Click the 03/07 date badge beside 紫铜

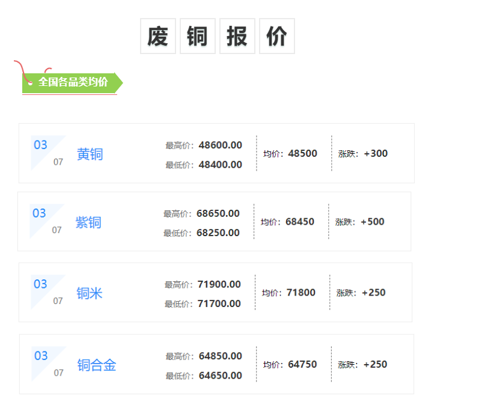[46, 221]
